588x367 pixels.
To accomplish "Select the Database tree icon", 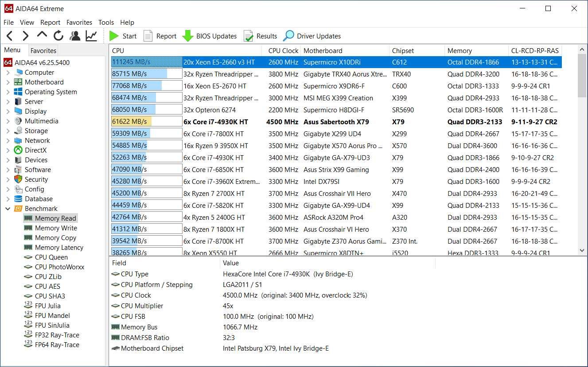I will [18, 199].
